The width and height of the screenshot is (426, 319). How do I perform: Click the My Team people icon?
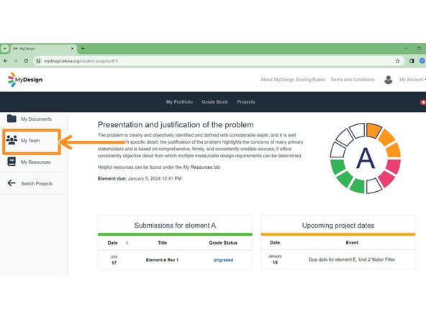coord(12,139)
